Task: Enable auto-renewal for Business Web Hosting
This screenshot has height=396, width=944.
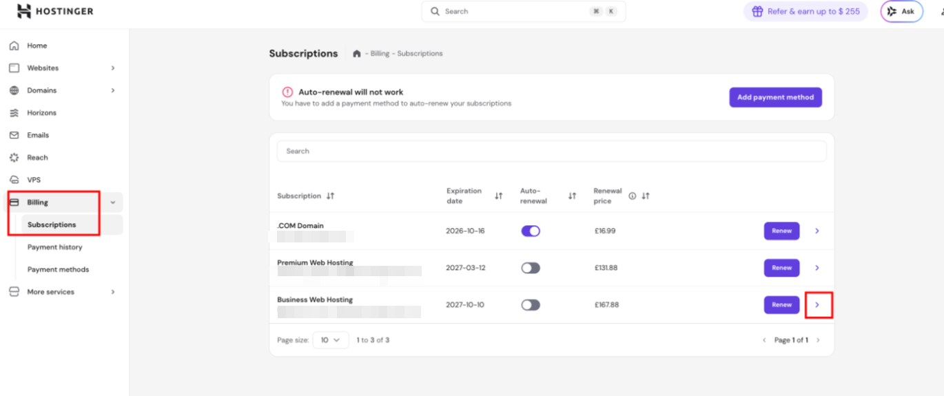Action: (x=531, y=305)
